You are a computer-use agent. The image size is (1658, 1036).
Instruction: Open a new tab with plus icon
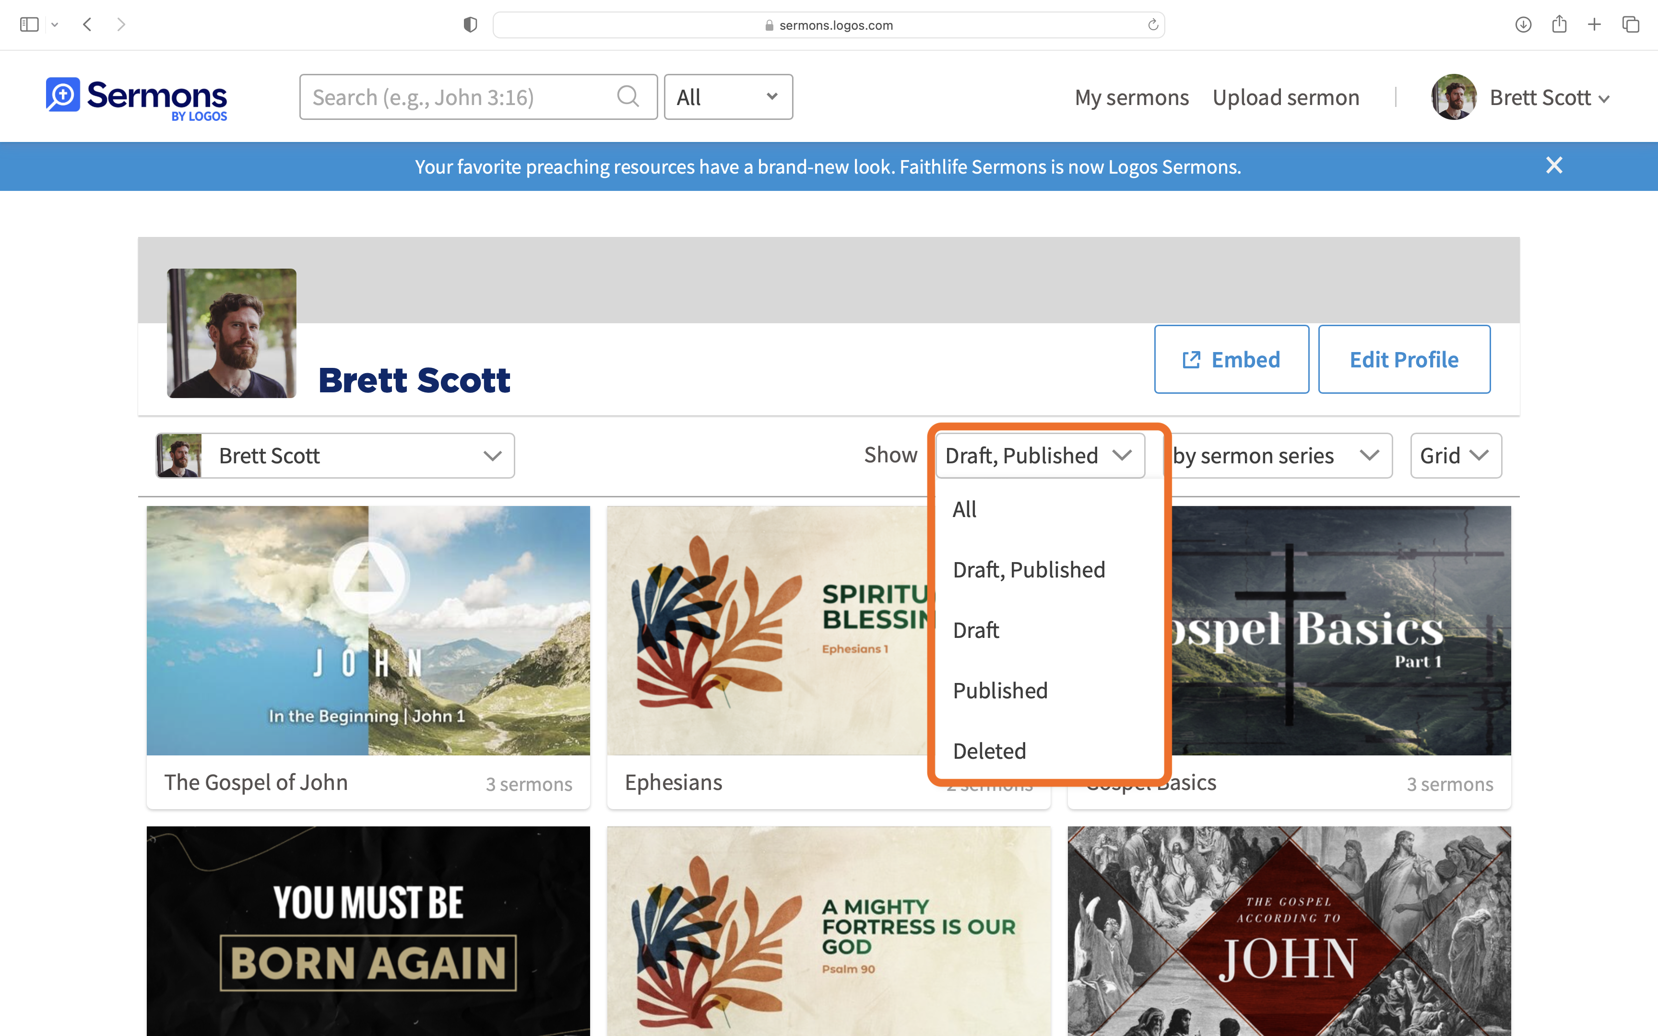tap(1594, 24)
